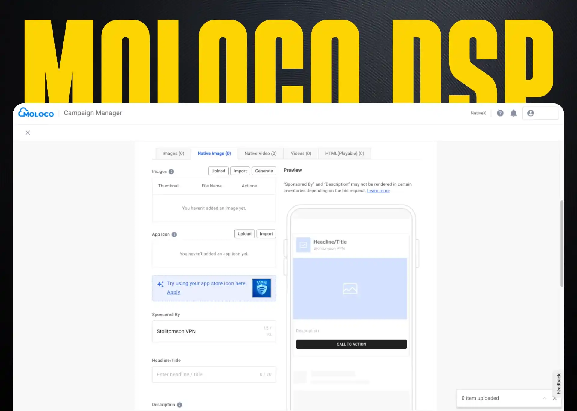Switch to HTML(Playable) (0) tab
The image size is (577, 411).
[x=345, y=153]
